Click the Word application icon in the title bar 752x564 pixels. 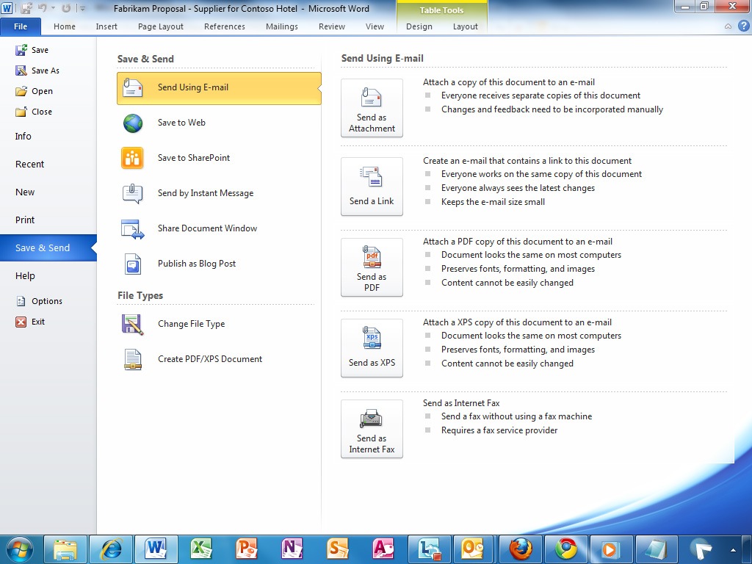tap(7, 8)
